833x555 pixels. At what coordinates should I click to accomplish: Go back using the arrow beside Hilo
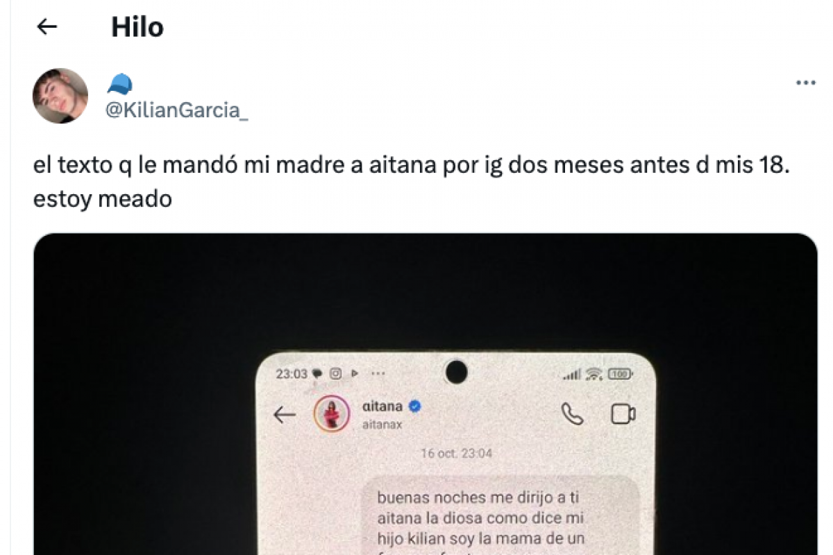pos(47,27)
